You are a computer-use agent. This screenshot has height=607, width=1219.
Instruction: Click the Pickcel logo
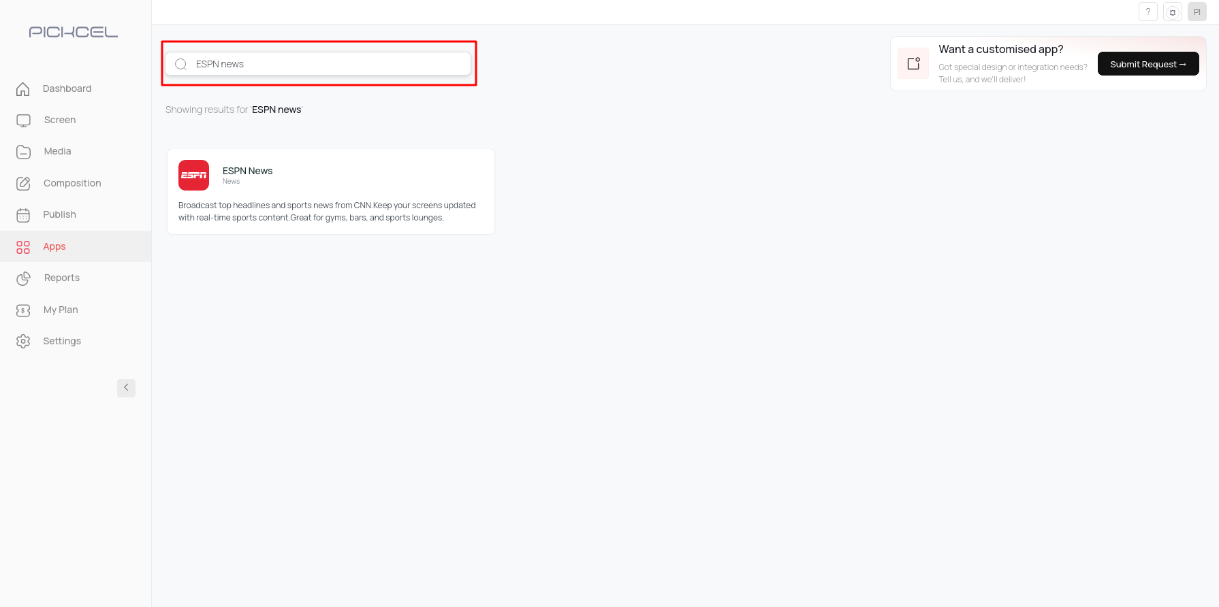coord(74,32)
